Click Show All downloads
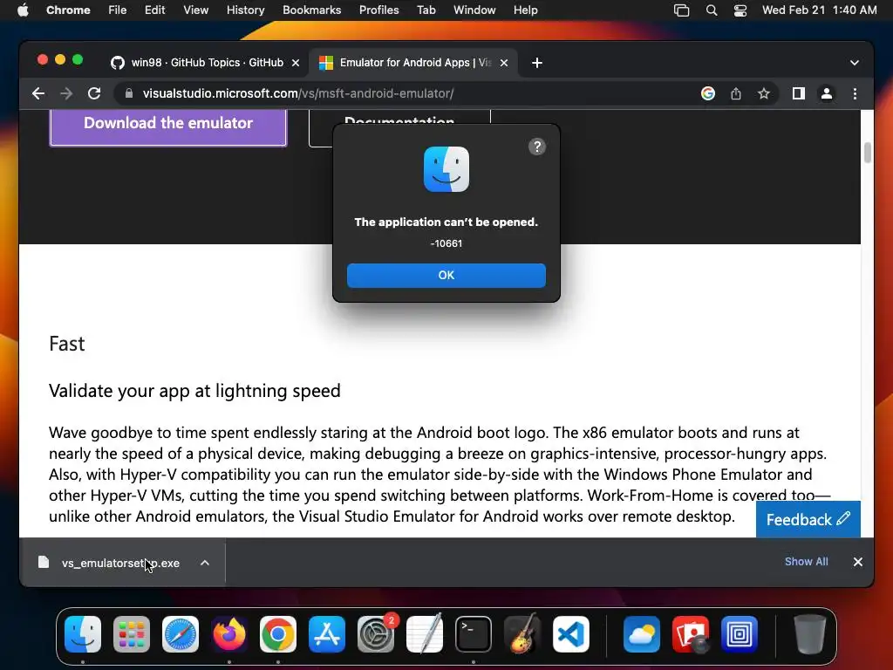 (x=806, y=562)
